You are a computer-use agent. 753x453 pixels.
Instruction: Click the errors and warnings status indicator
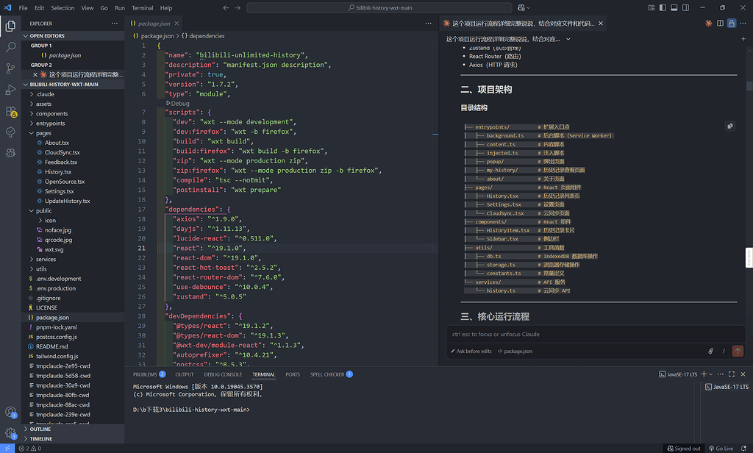[x=29, y=448]
